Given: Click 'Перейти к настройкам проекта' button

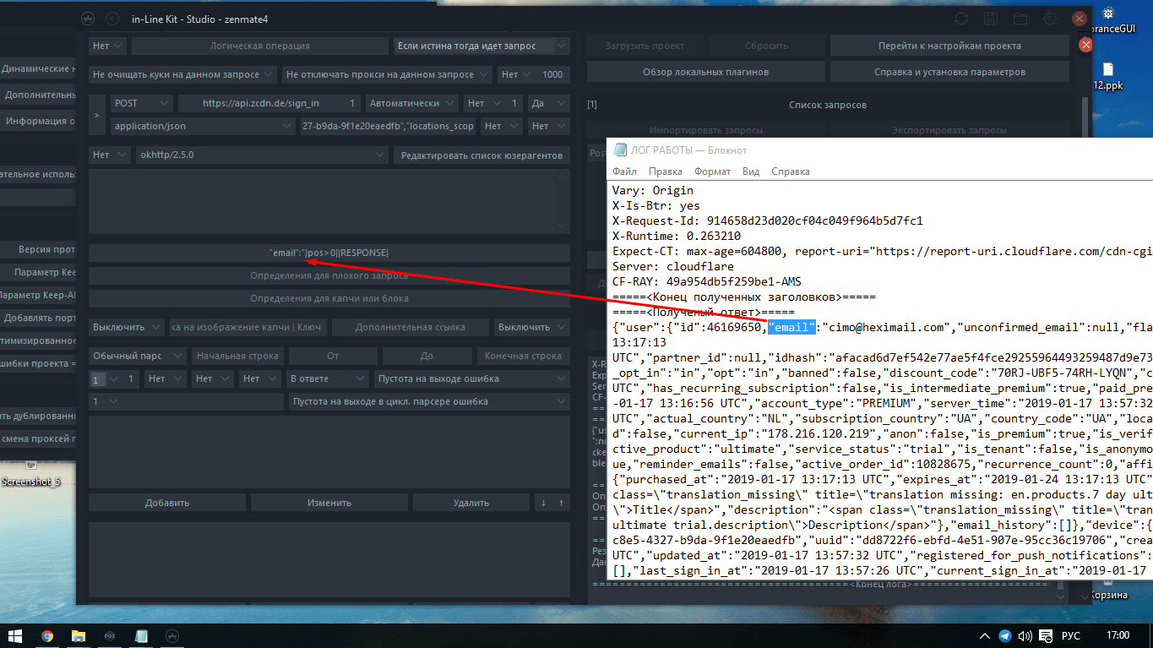Looking at the screenshot, I should (949, 46).
